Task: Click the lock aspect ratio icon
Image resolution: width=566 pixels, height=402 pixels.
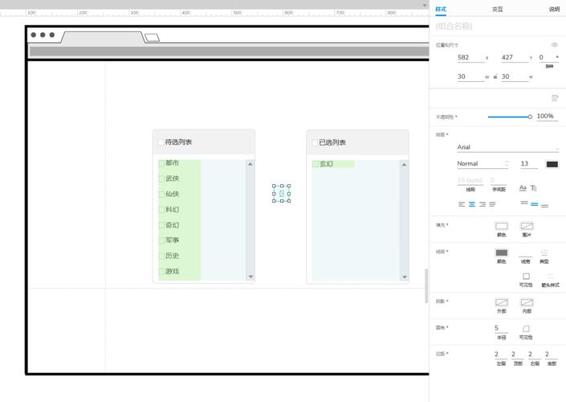Action: (495, 76)
